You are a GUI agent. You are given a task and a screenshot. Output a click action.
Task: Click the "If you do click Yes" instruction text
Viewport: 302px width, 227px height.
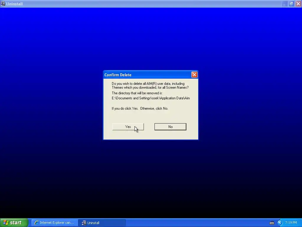click(140, 108)
